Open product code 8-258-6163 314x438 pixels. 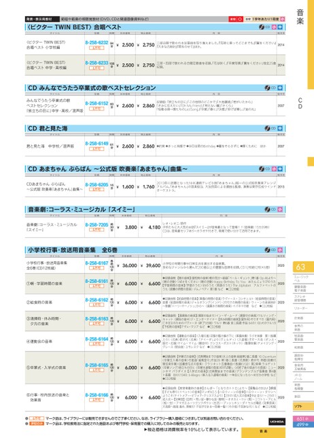click(97, 319)
